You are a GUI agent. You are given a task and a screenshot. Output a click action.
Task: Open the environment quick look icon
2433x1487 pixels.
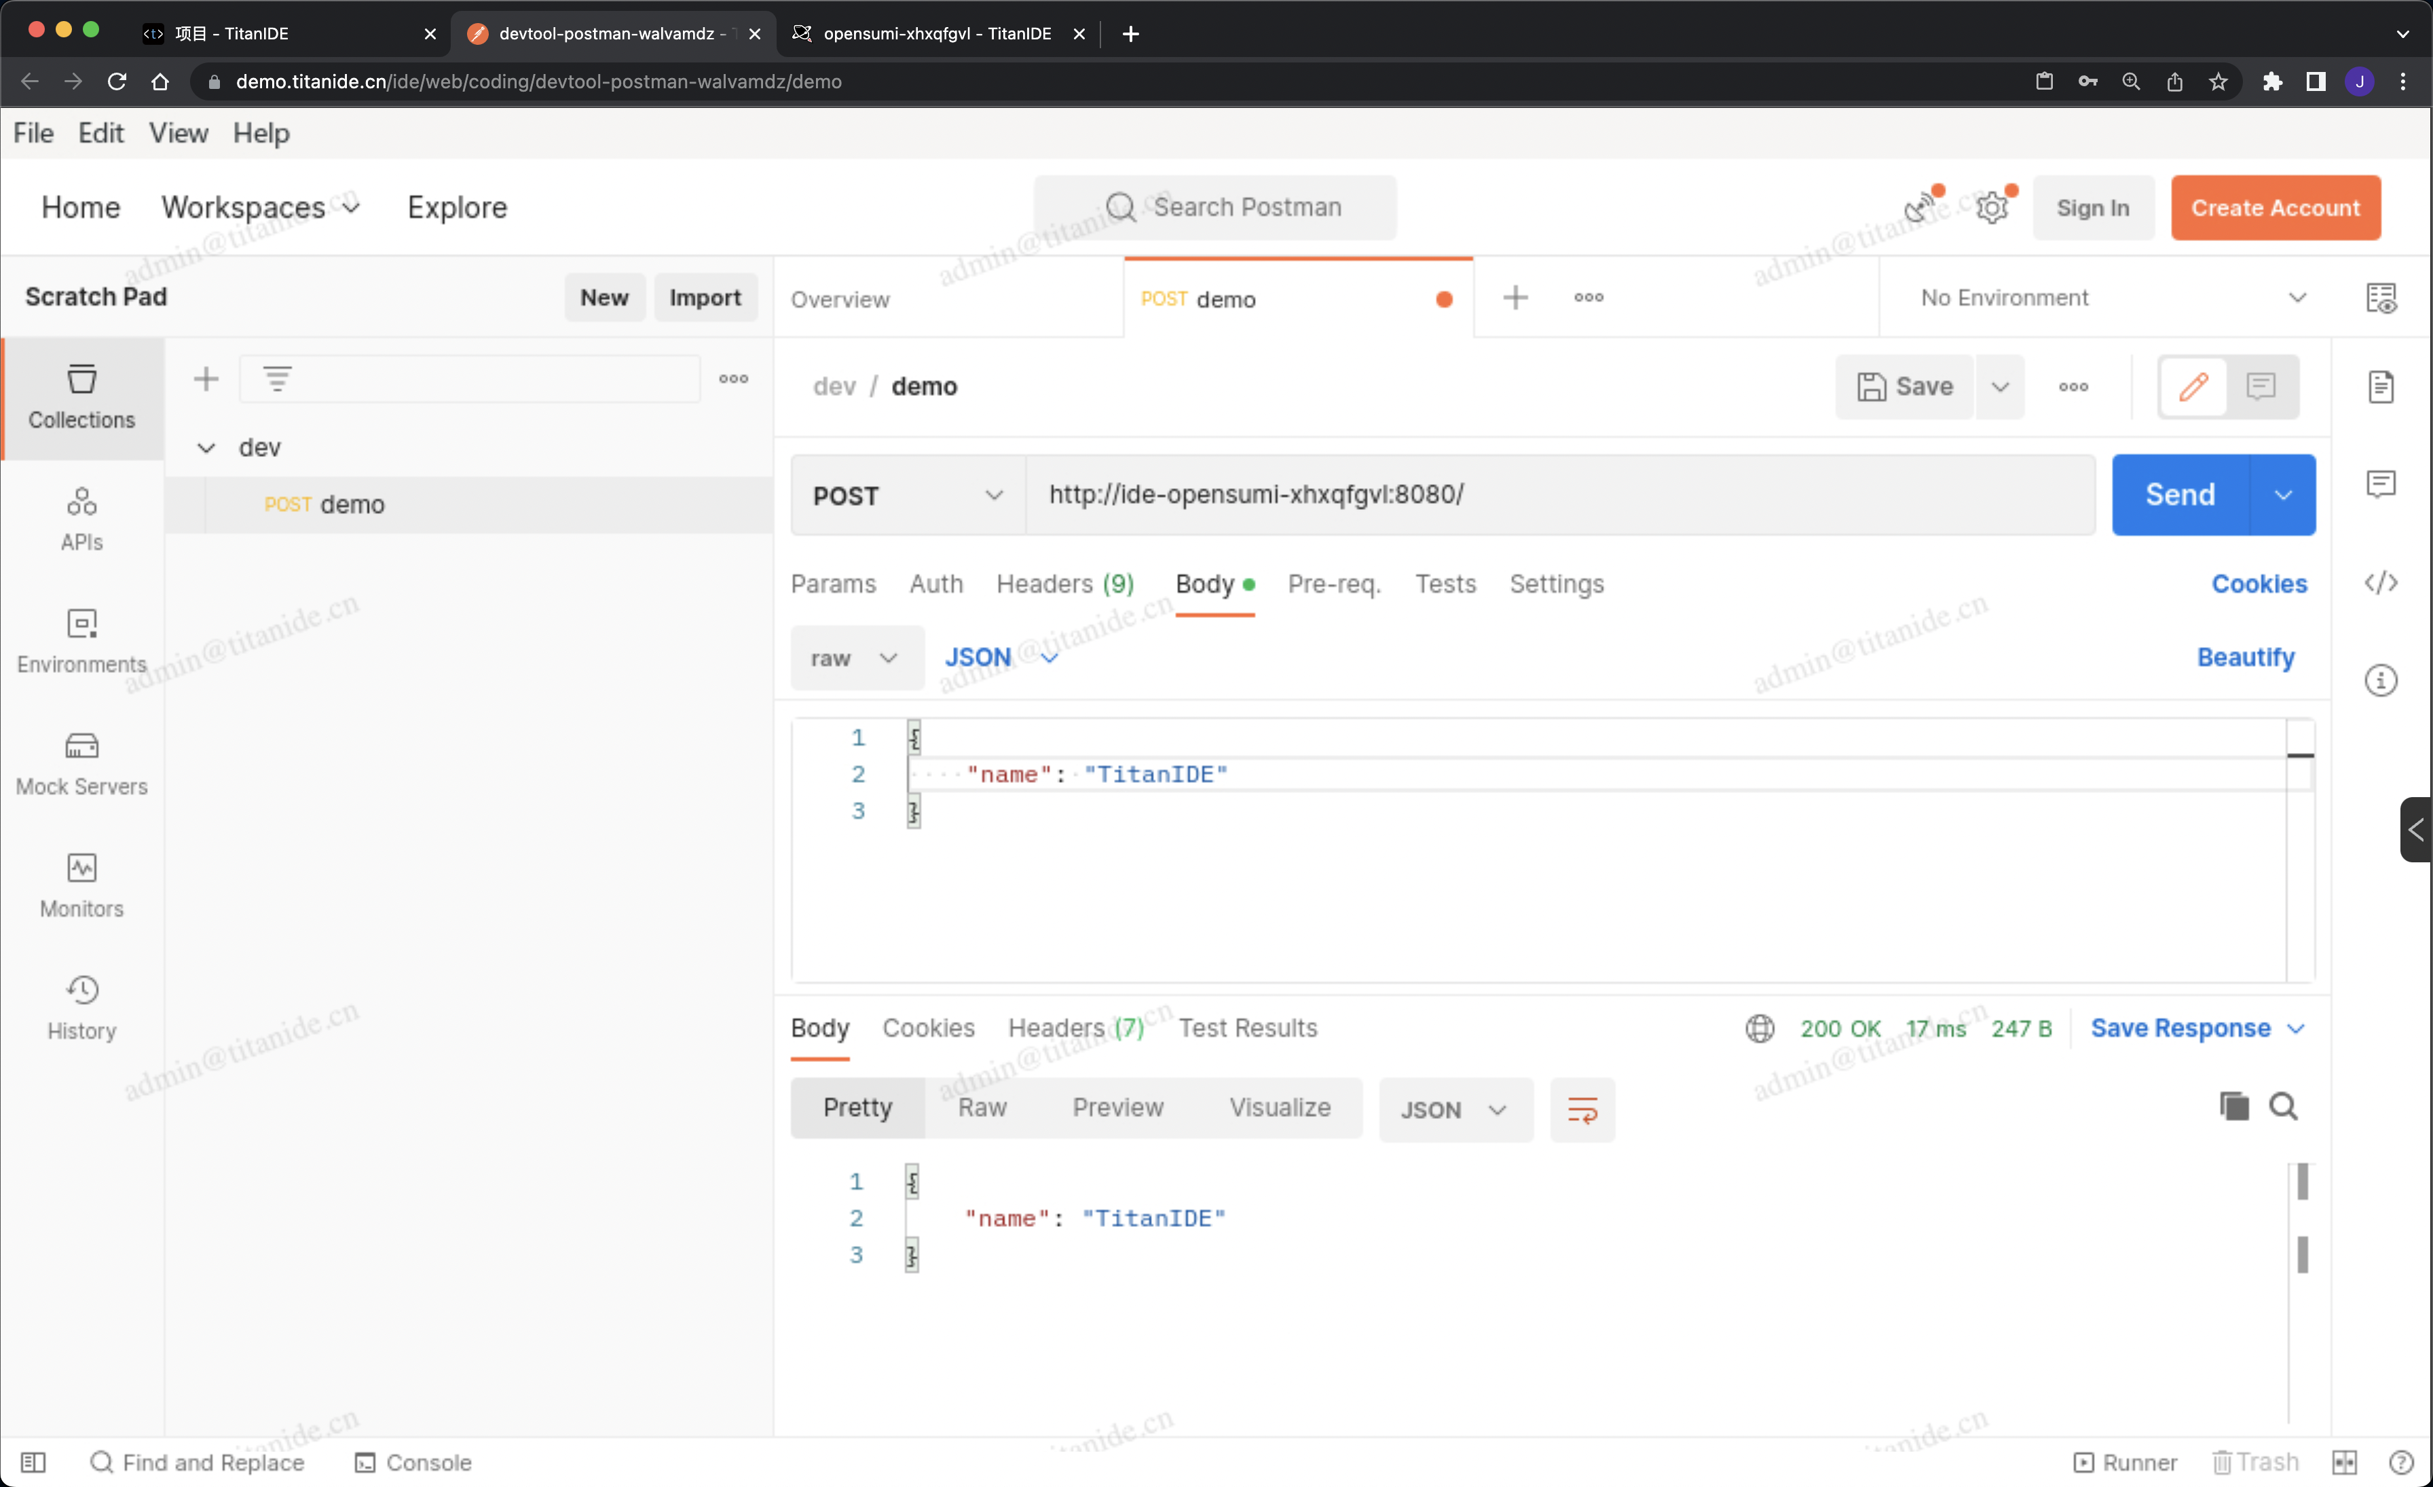2381,298
